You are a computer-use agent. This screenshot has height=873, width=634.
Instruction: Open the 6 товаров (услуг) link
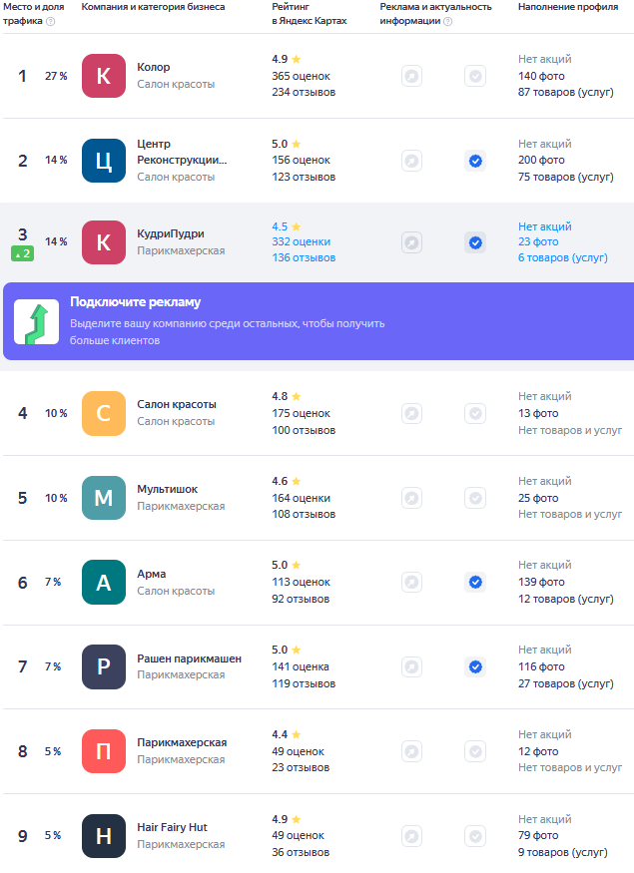tap(563, 257)
